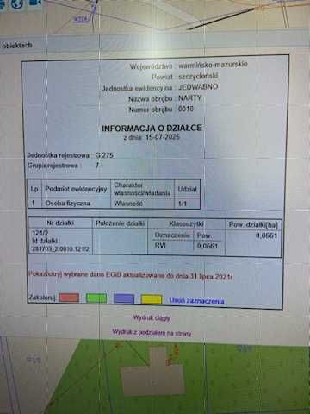Click the 'Zakoloruj' label
The width and height of the screenshot is (310, 414).
(x=42, y=298)
